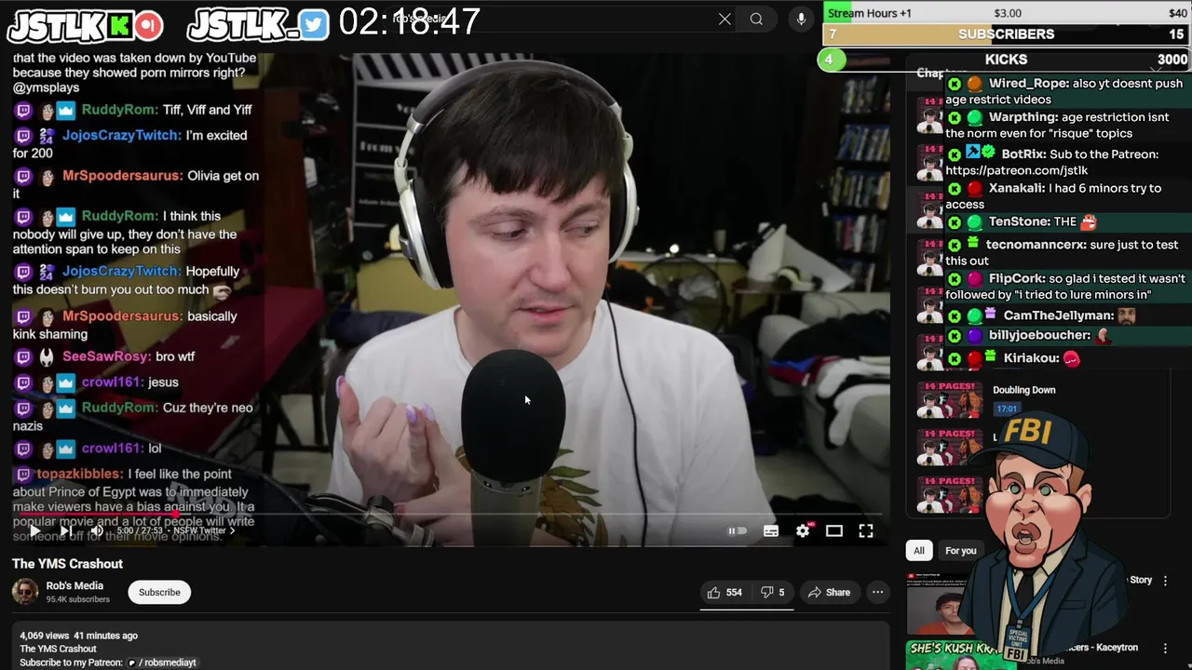Click the video title The YMS Crashout

67,563
